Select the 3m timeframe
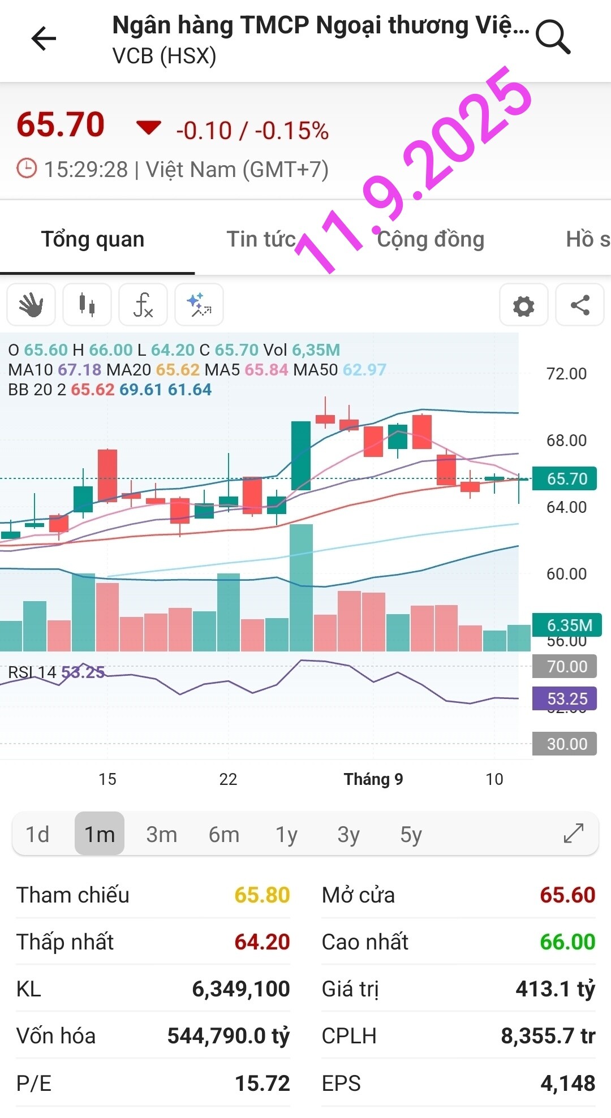 [162, 834]
